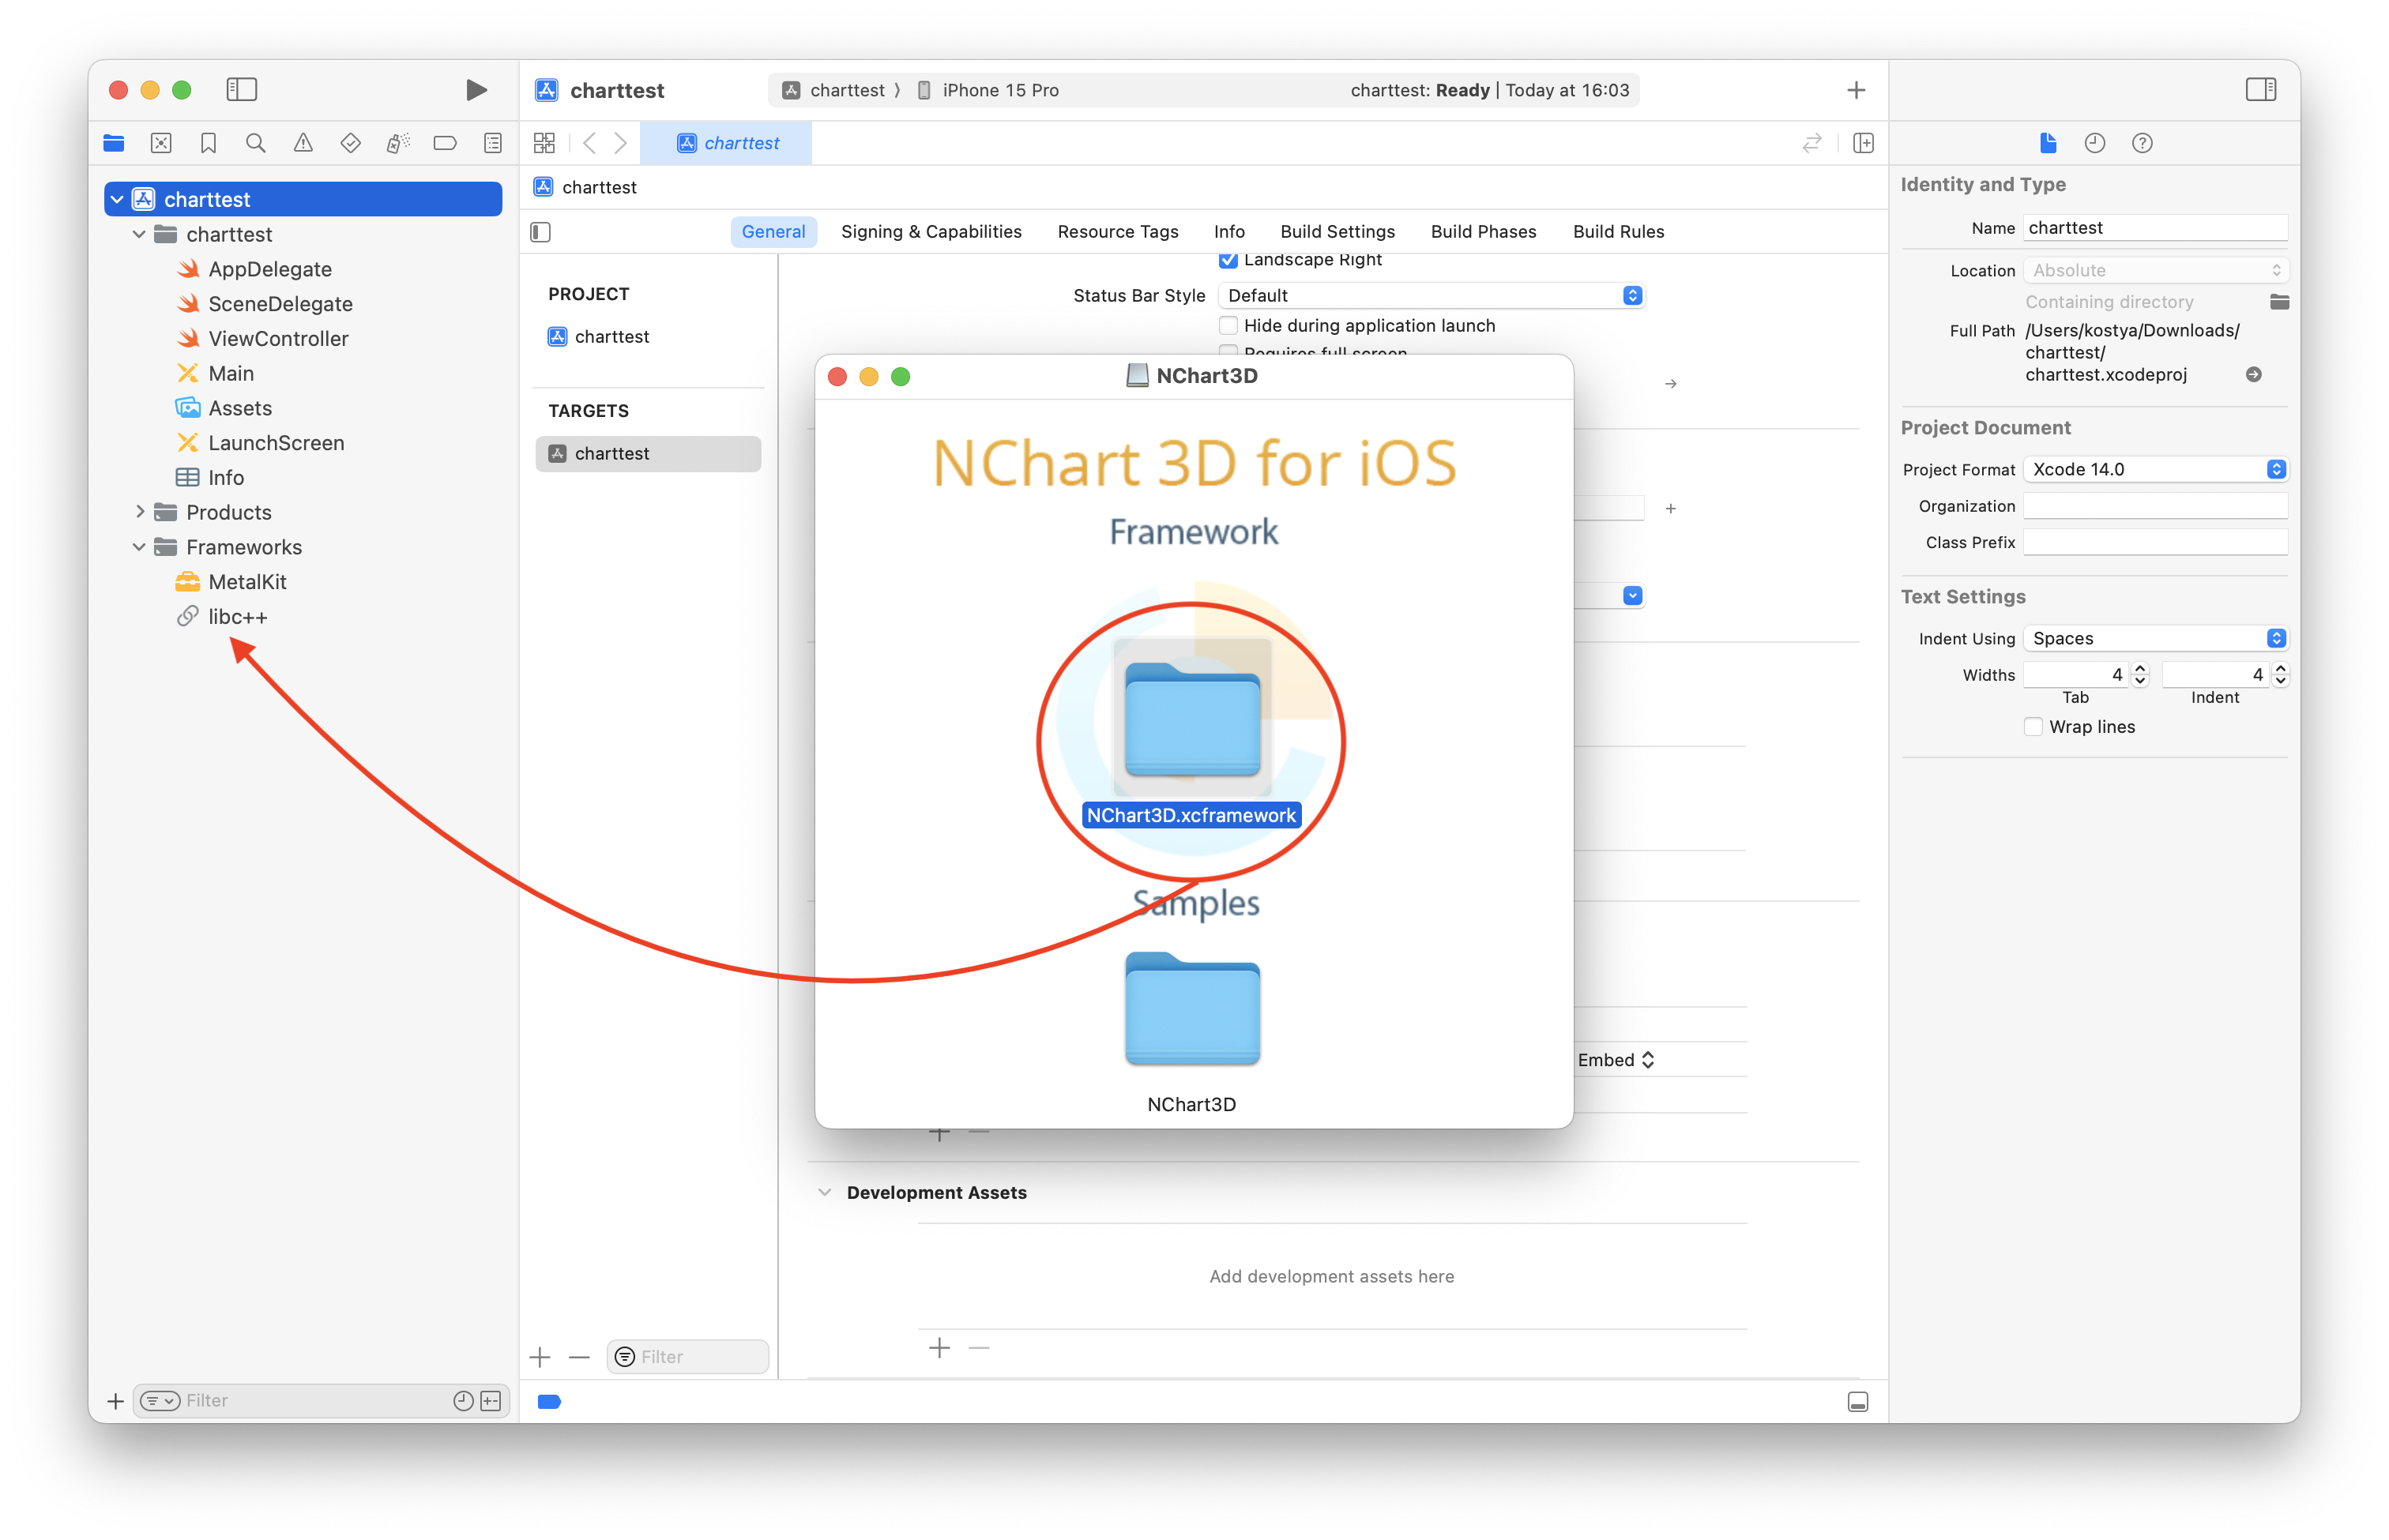Screen dimensions: 2389x1540
Task: Switch to the General tab
Action: pos(773,232)
